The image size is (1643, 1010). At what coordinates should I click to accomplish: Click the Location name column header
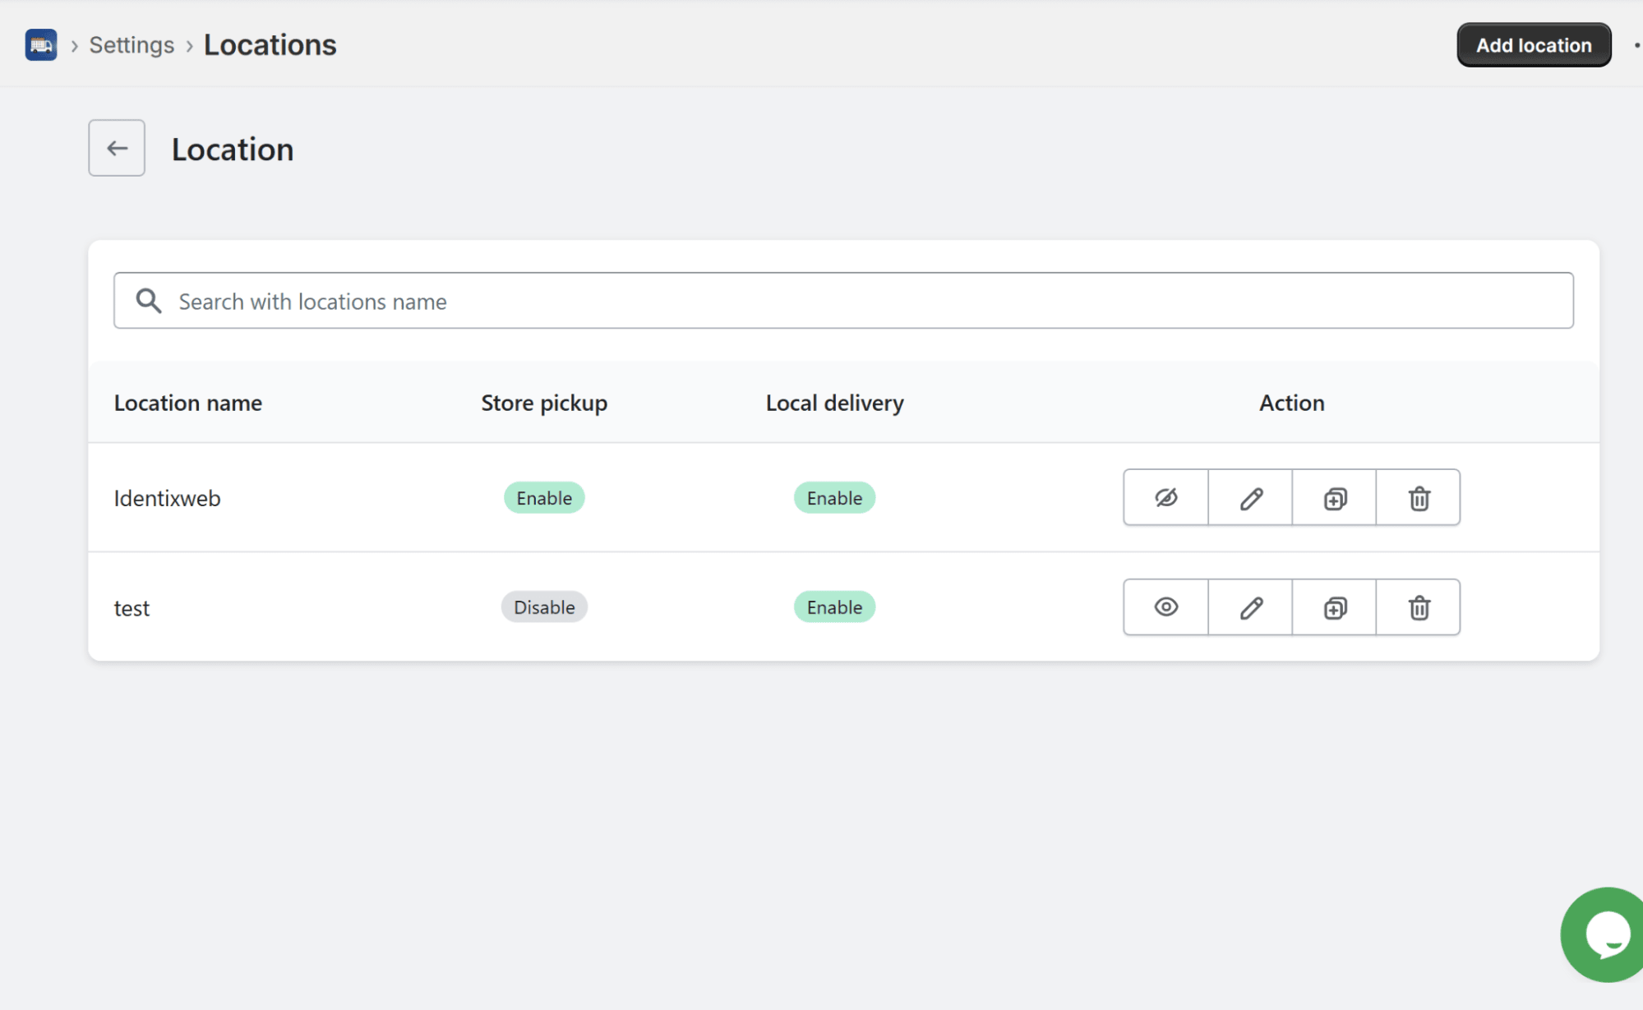(188, 403)
